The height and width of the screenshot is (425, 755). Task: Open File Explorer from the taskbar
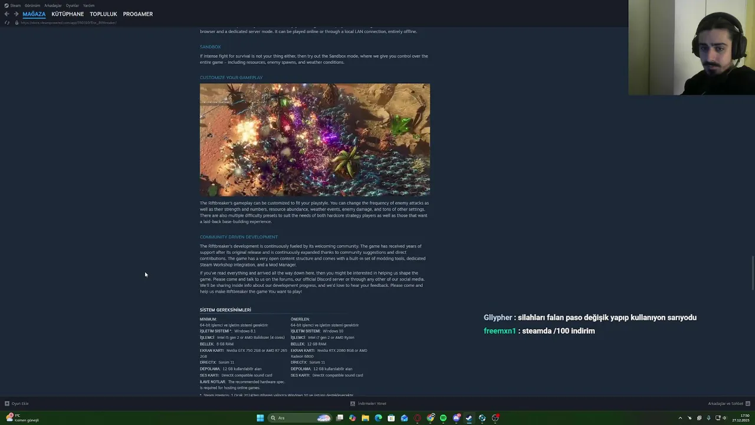click(365, 418)
